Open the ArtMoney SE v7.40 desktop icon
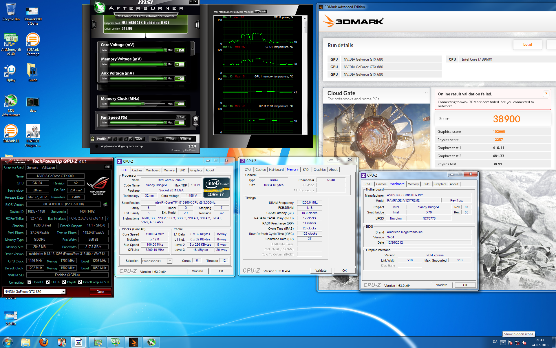The width and height of the screenshot is (556, 348). tap(11, 44)
